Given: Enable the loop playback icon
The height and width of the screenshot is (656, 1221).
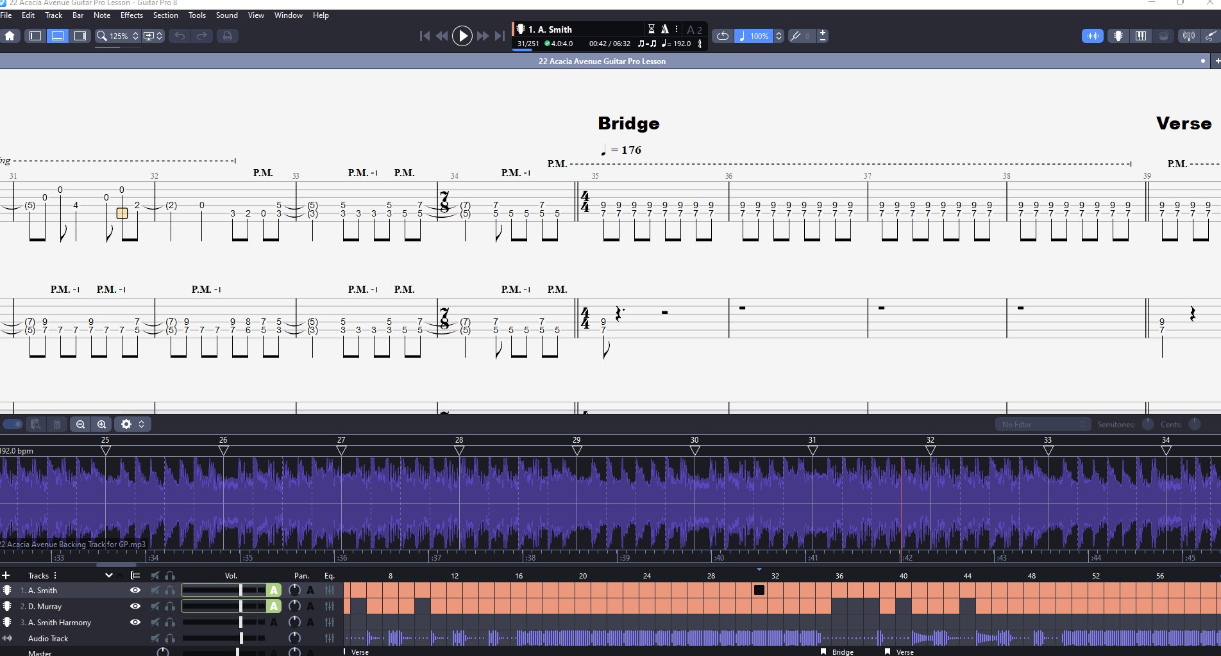Looking at the screenshot, I should pyautogui.click(x=723, y=36).
